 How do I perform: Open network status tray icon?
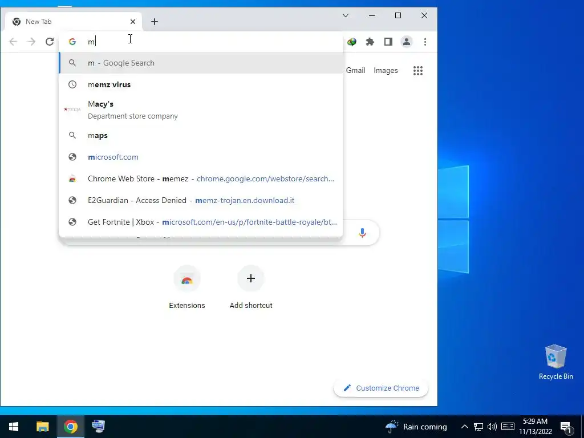click(478, 427)
